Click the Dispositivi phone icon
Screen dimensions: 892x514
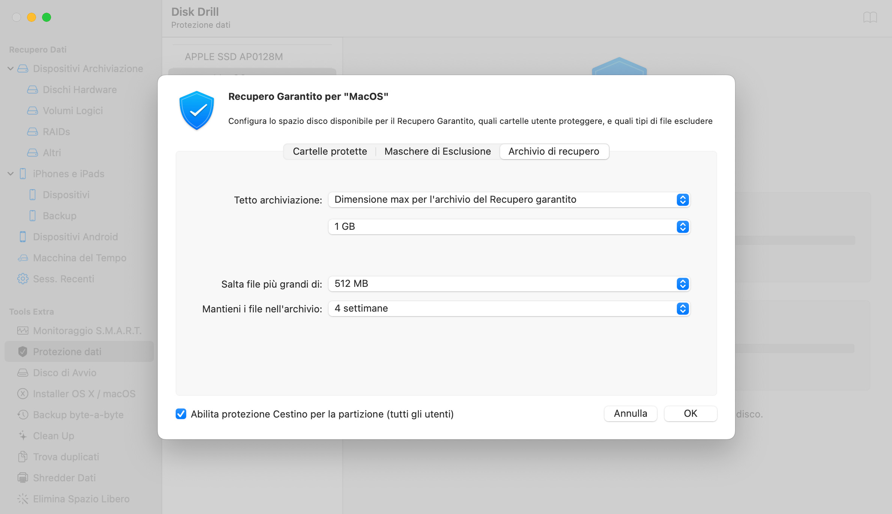coord(33,195)
